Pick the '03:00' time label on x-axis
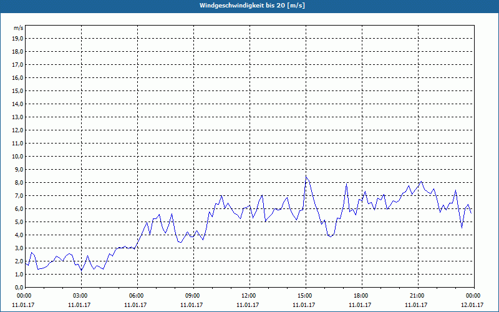The image size is (499, 312). (82, 296)
